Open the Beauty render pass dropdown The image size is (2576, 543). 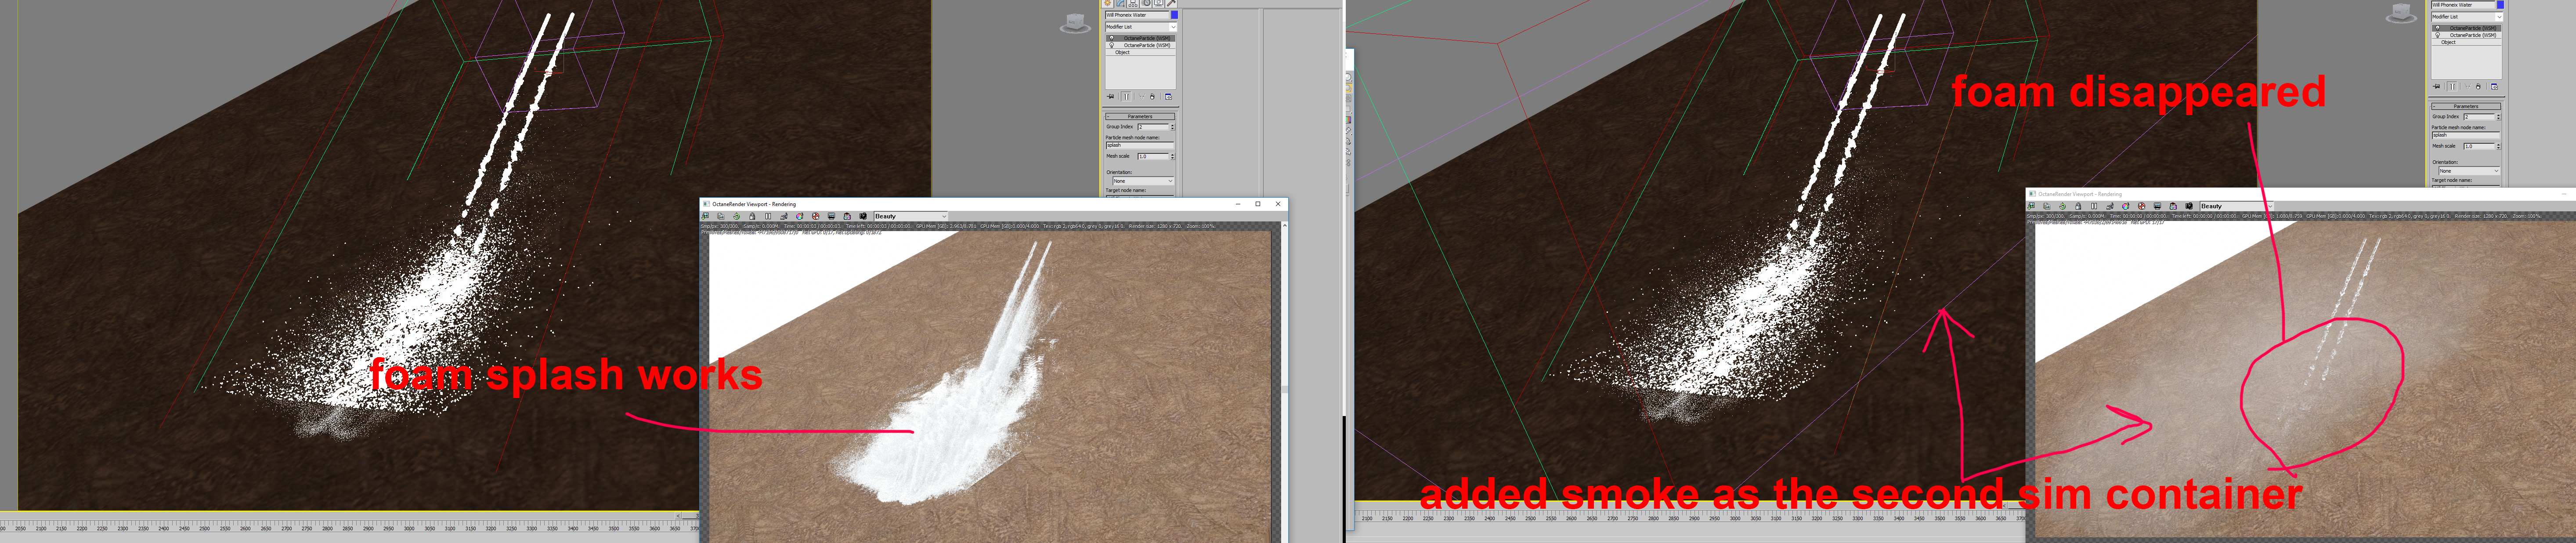pos(910,216)
